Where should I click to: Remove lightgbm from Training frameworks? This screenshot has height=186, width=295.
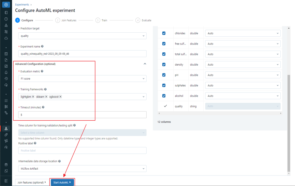(33, 97)
